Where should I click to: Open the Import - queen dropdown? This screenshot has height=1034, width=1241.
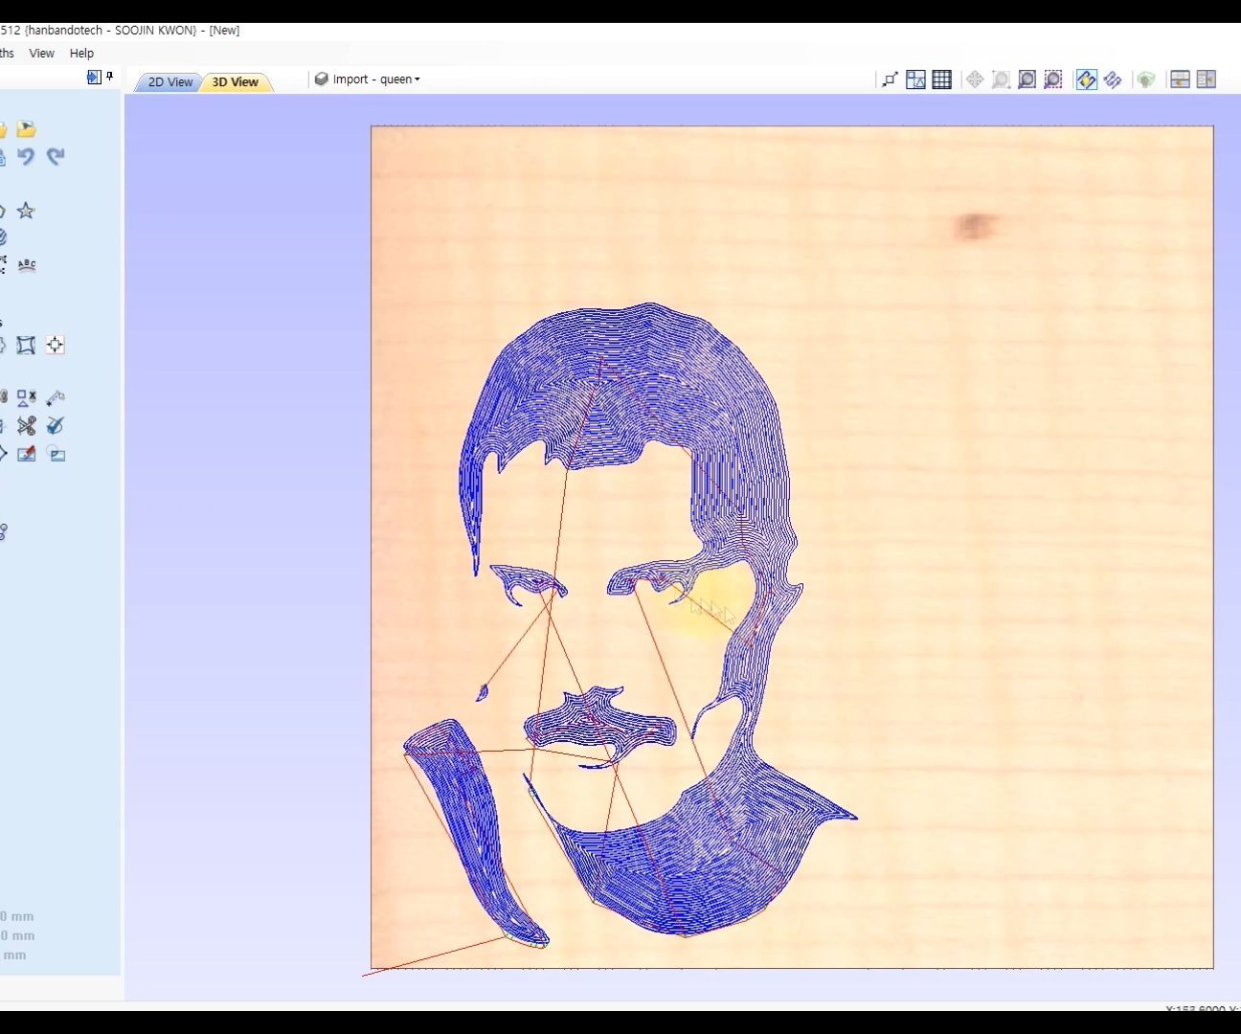pyautogui.click(x=371, y=79)
